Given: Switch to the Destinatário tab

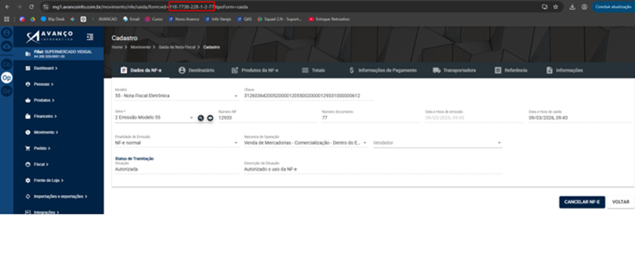Looking at the screenshot, I should pyautogui.click(x=197, y=70).
